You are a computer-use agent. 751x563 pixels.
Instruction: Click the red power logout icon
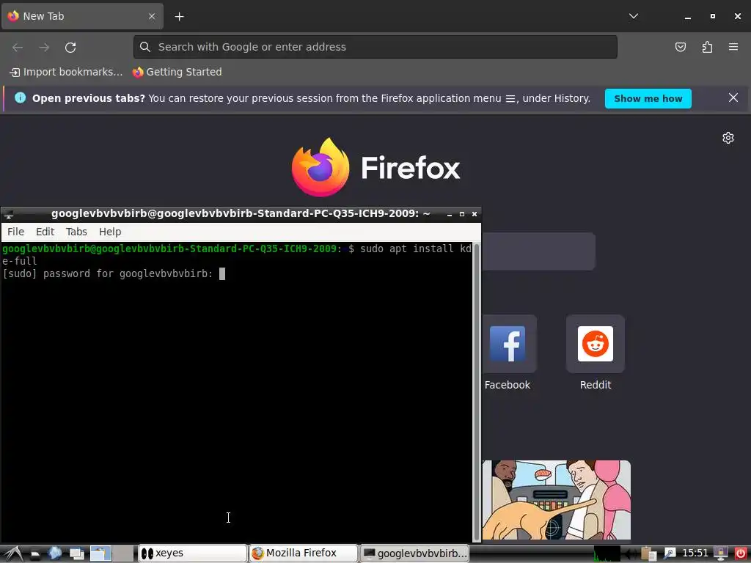[x=741, y=554]
